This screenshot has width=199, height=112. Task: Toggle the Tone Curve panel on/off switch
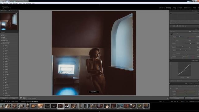coord(170,60)
